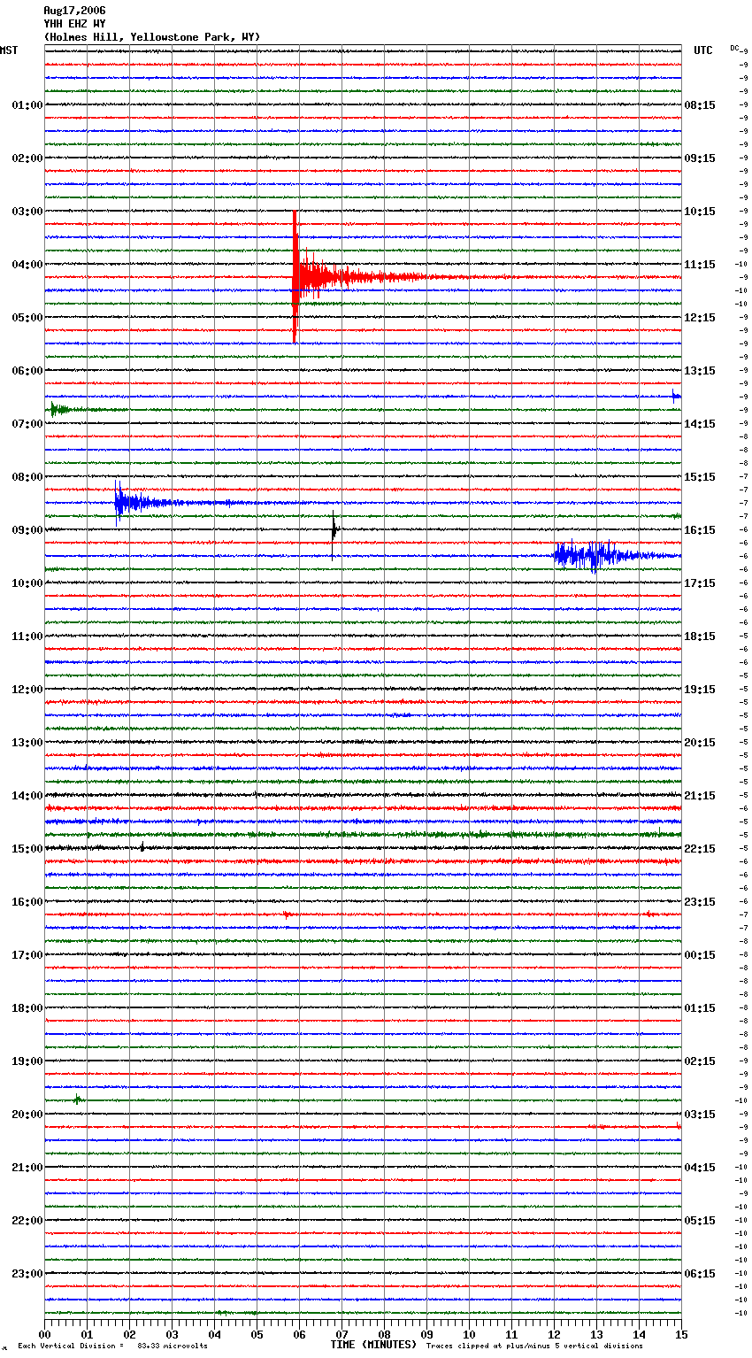Screen dimensions: 752x1358
Task: Click the UTC column header
Action: tap(702, 50)
